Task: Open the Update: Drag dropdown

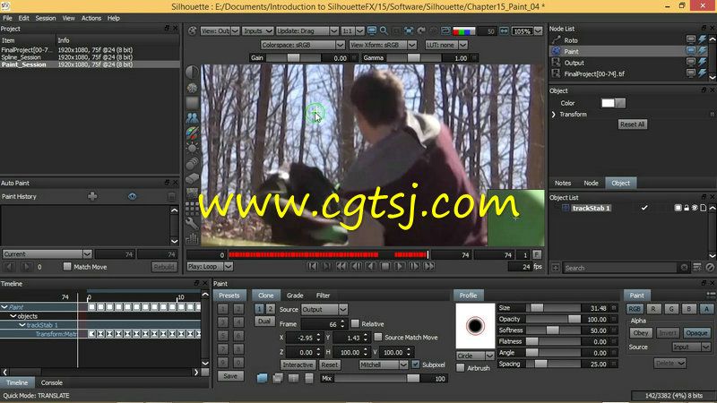Action: coord(307,31)
